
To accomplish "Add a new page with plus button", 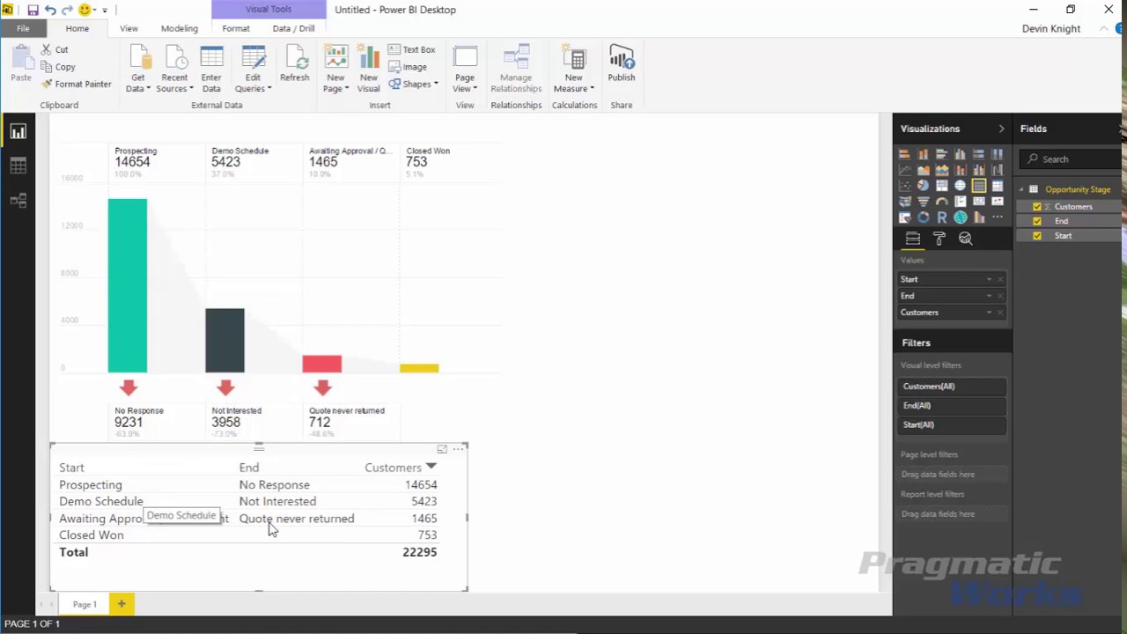I will (122, 604).
